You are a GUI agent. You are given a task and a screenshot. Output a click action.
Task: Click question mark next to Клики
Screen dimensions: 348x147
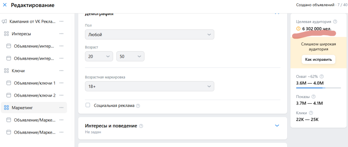[311, 113]
